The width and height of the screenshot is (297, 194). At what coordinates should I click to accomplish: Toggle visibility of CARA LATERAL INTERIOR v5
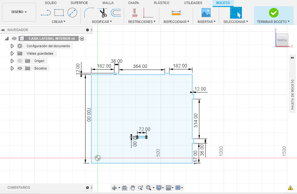click(14, 38)
